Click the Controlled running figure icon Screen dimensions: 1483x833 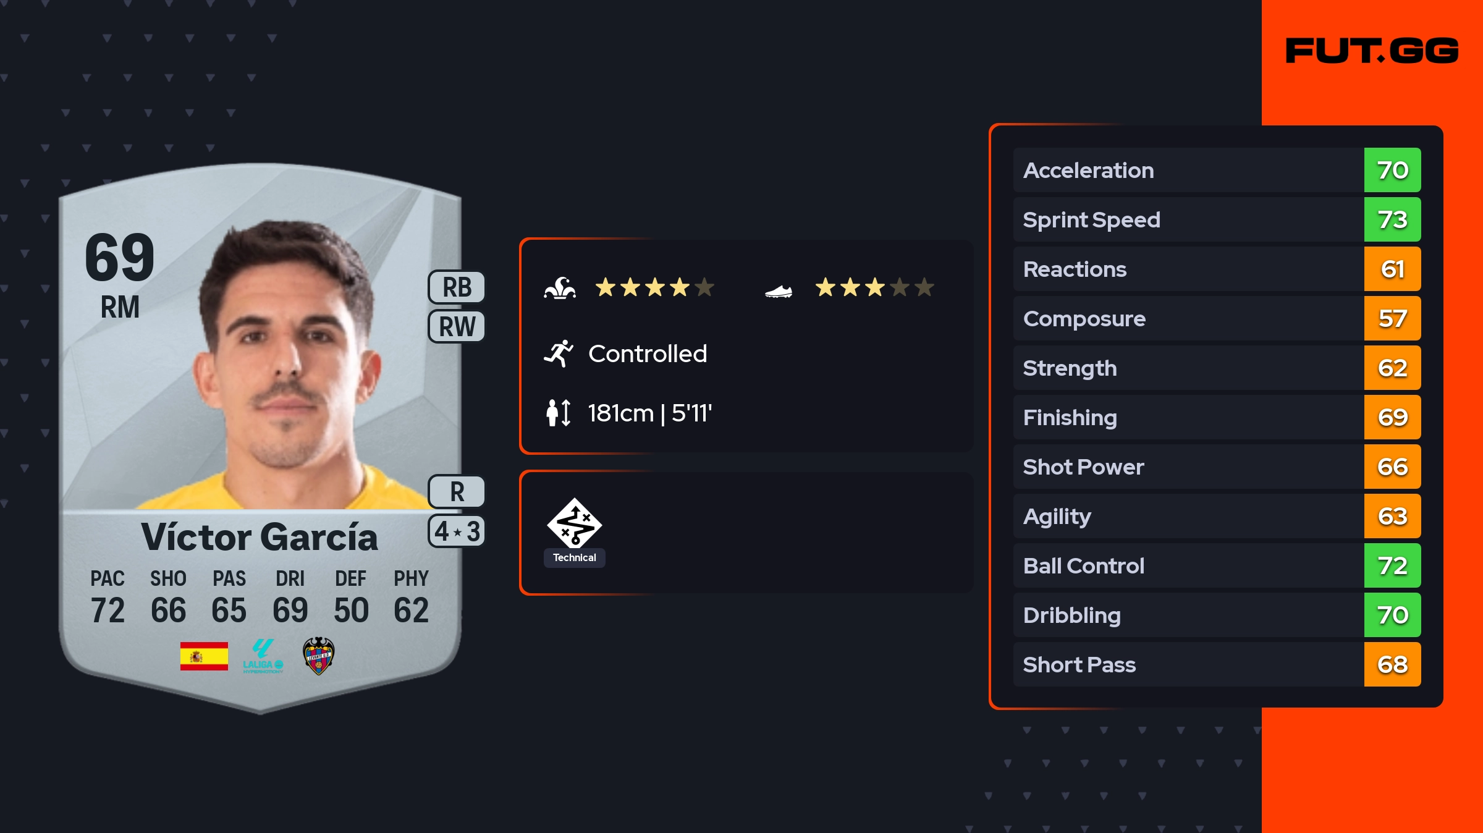559,353
